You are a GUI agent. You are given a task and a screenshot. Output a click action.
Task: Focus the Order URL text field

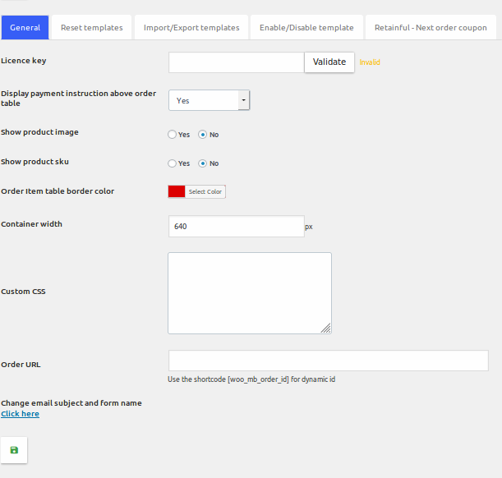(328, 361)
